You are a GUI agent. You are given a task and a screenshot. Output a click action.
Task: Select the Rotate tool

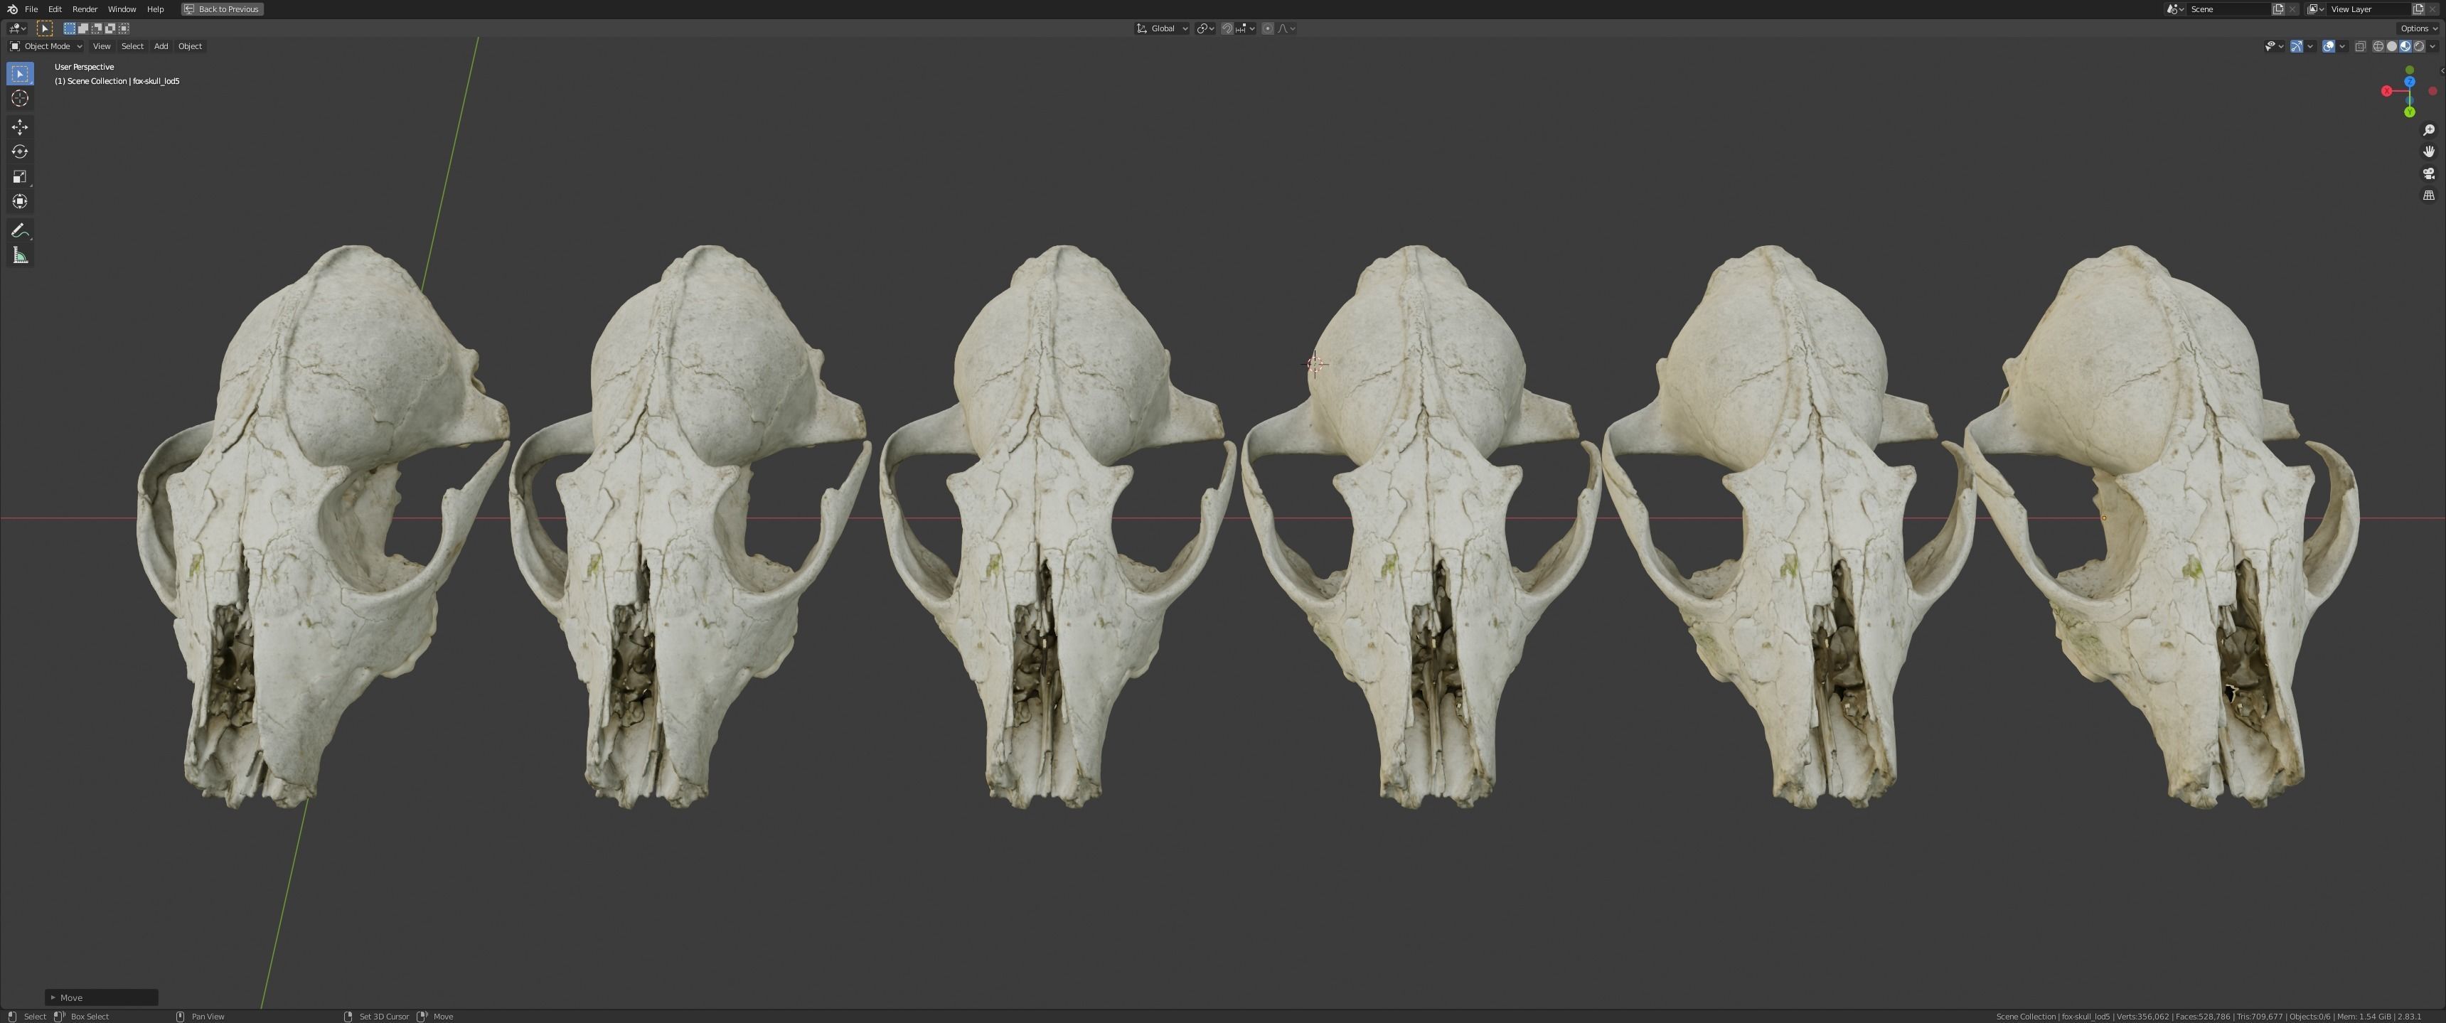click(x=20, y=152)
